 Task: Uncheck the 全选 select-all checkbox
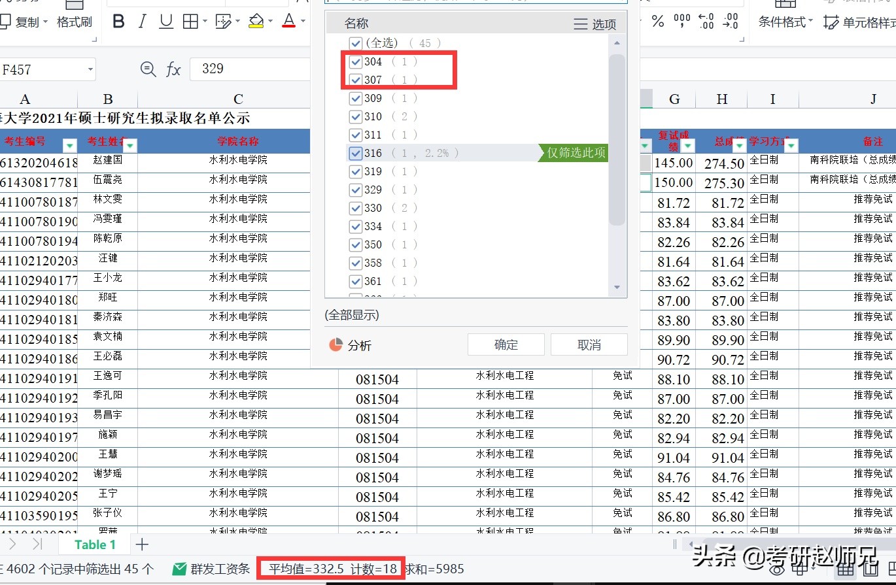(355, 43)
